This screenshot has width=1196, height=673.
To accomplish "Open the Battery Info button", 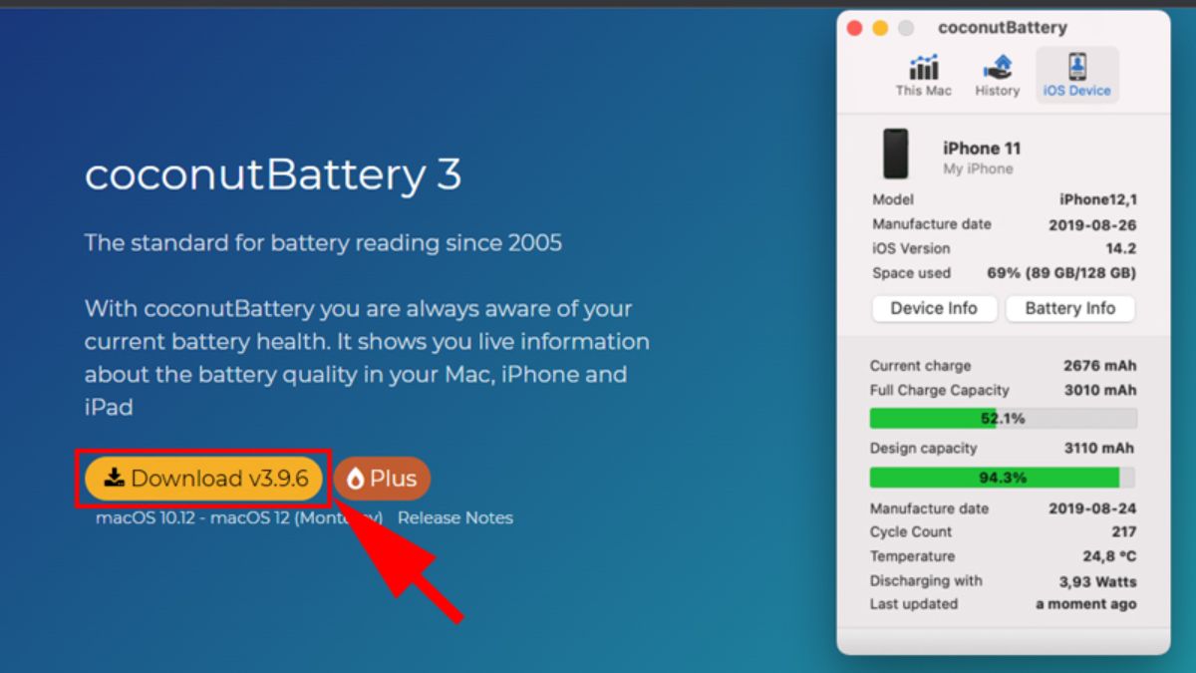I will click(1070, 309).
